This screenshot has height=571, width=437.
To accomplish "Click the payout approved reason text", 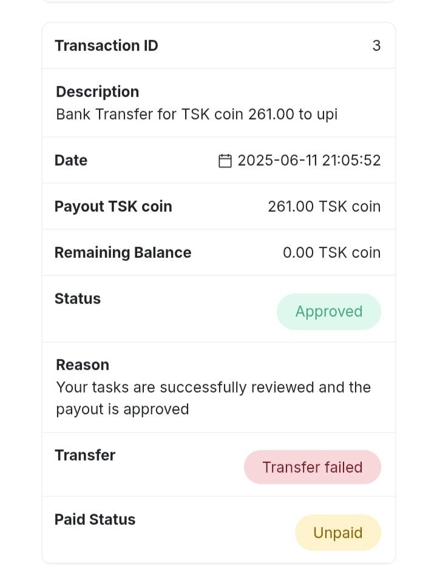I will click(x=213, y=398).
